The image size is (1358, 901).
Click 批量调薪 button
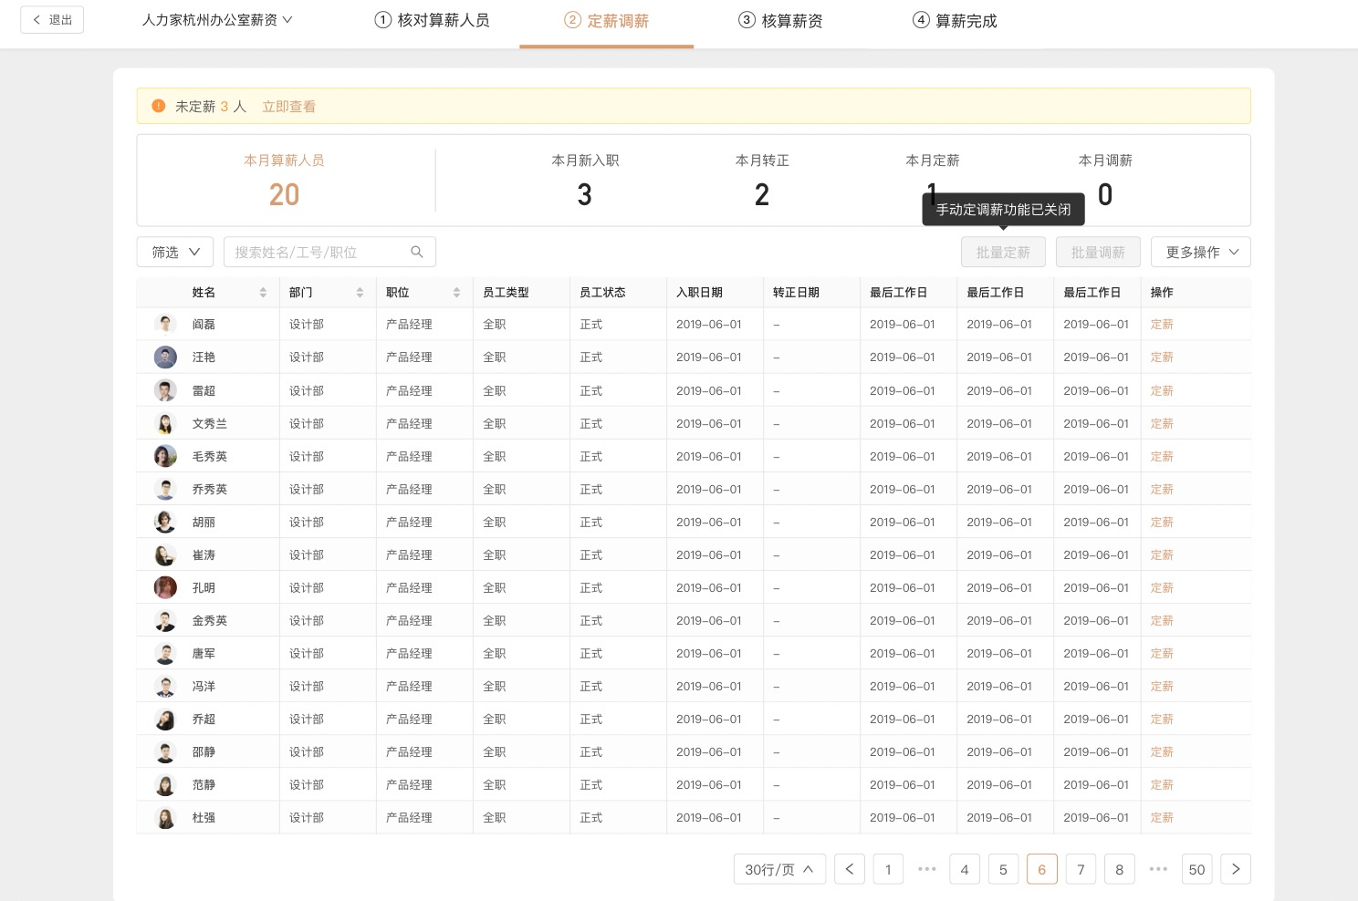[1098, 252]
